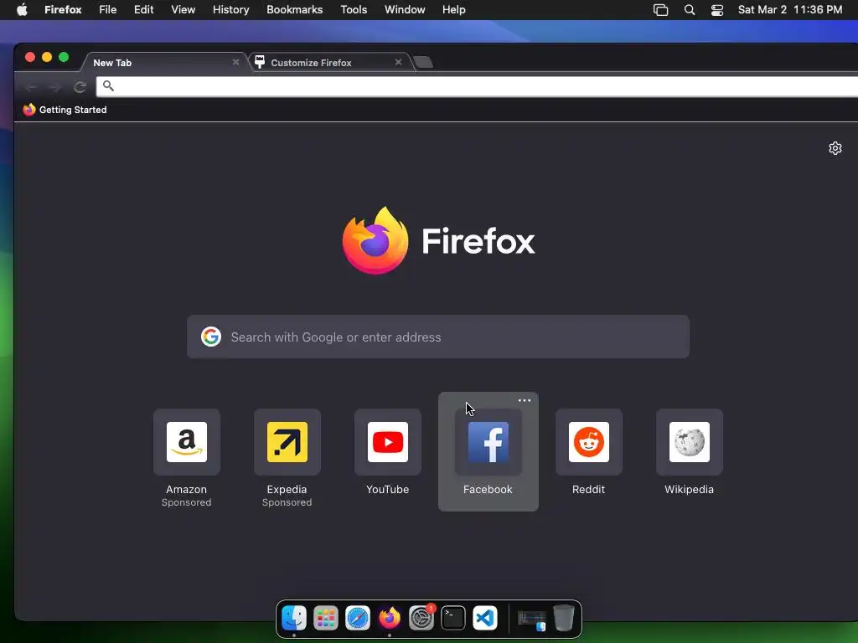The width and height of the screenshot is (858, 643).
Task: Click the Sponsored label under Amazon
Action: 187,502
